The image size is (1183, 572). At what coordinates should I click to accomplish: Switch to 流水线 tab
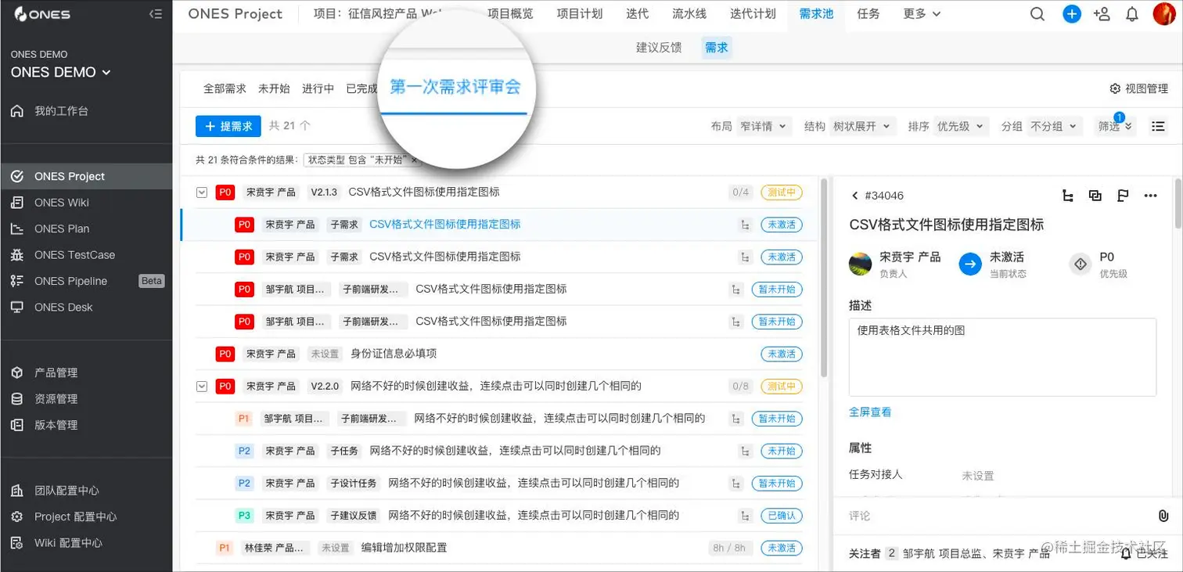pyautogui.click(x=689, y=14)
